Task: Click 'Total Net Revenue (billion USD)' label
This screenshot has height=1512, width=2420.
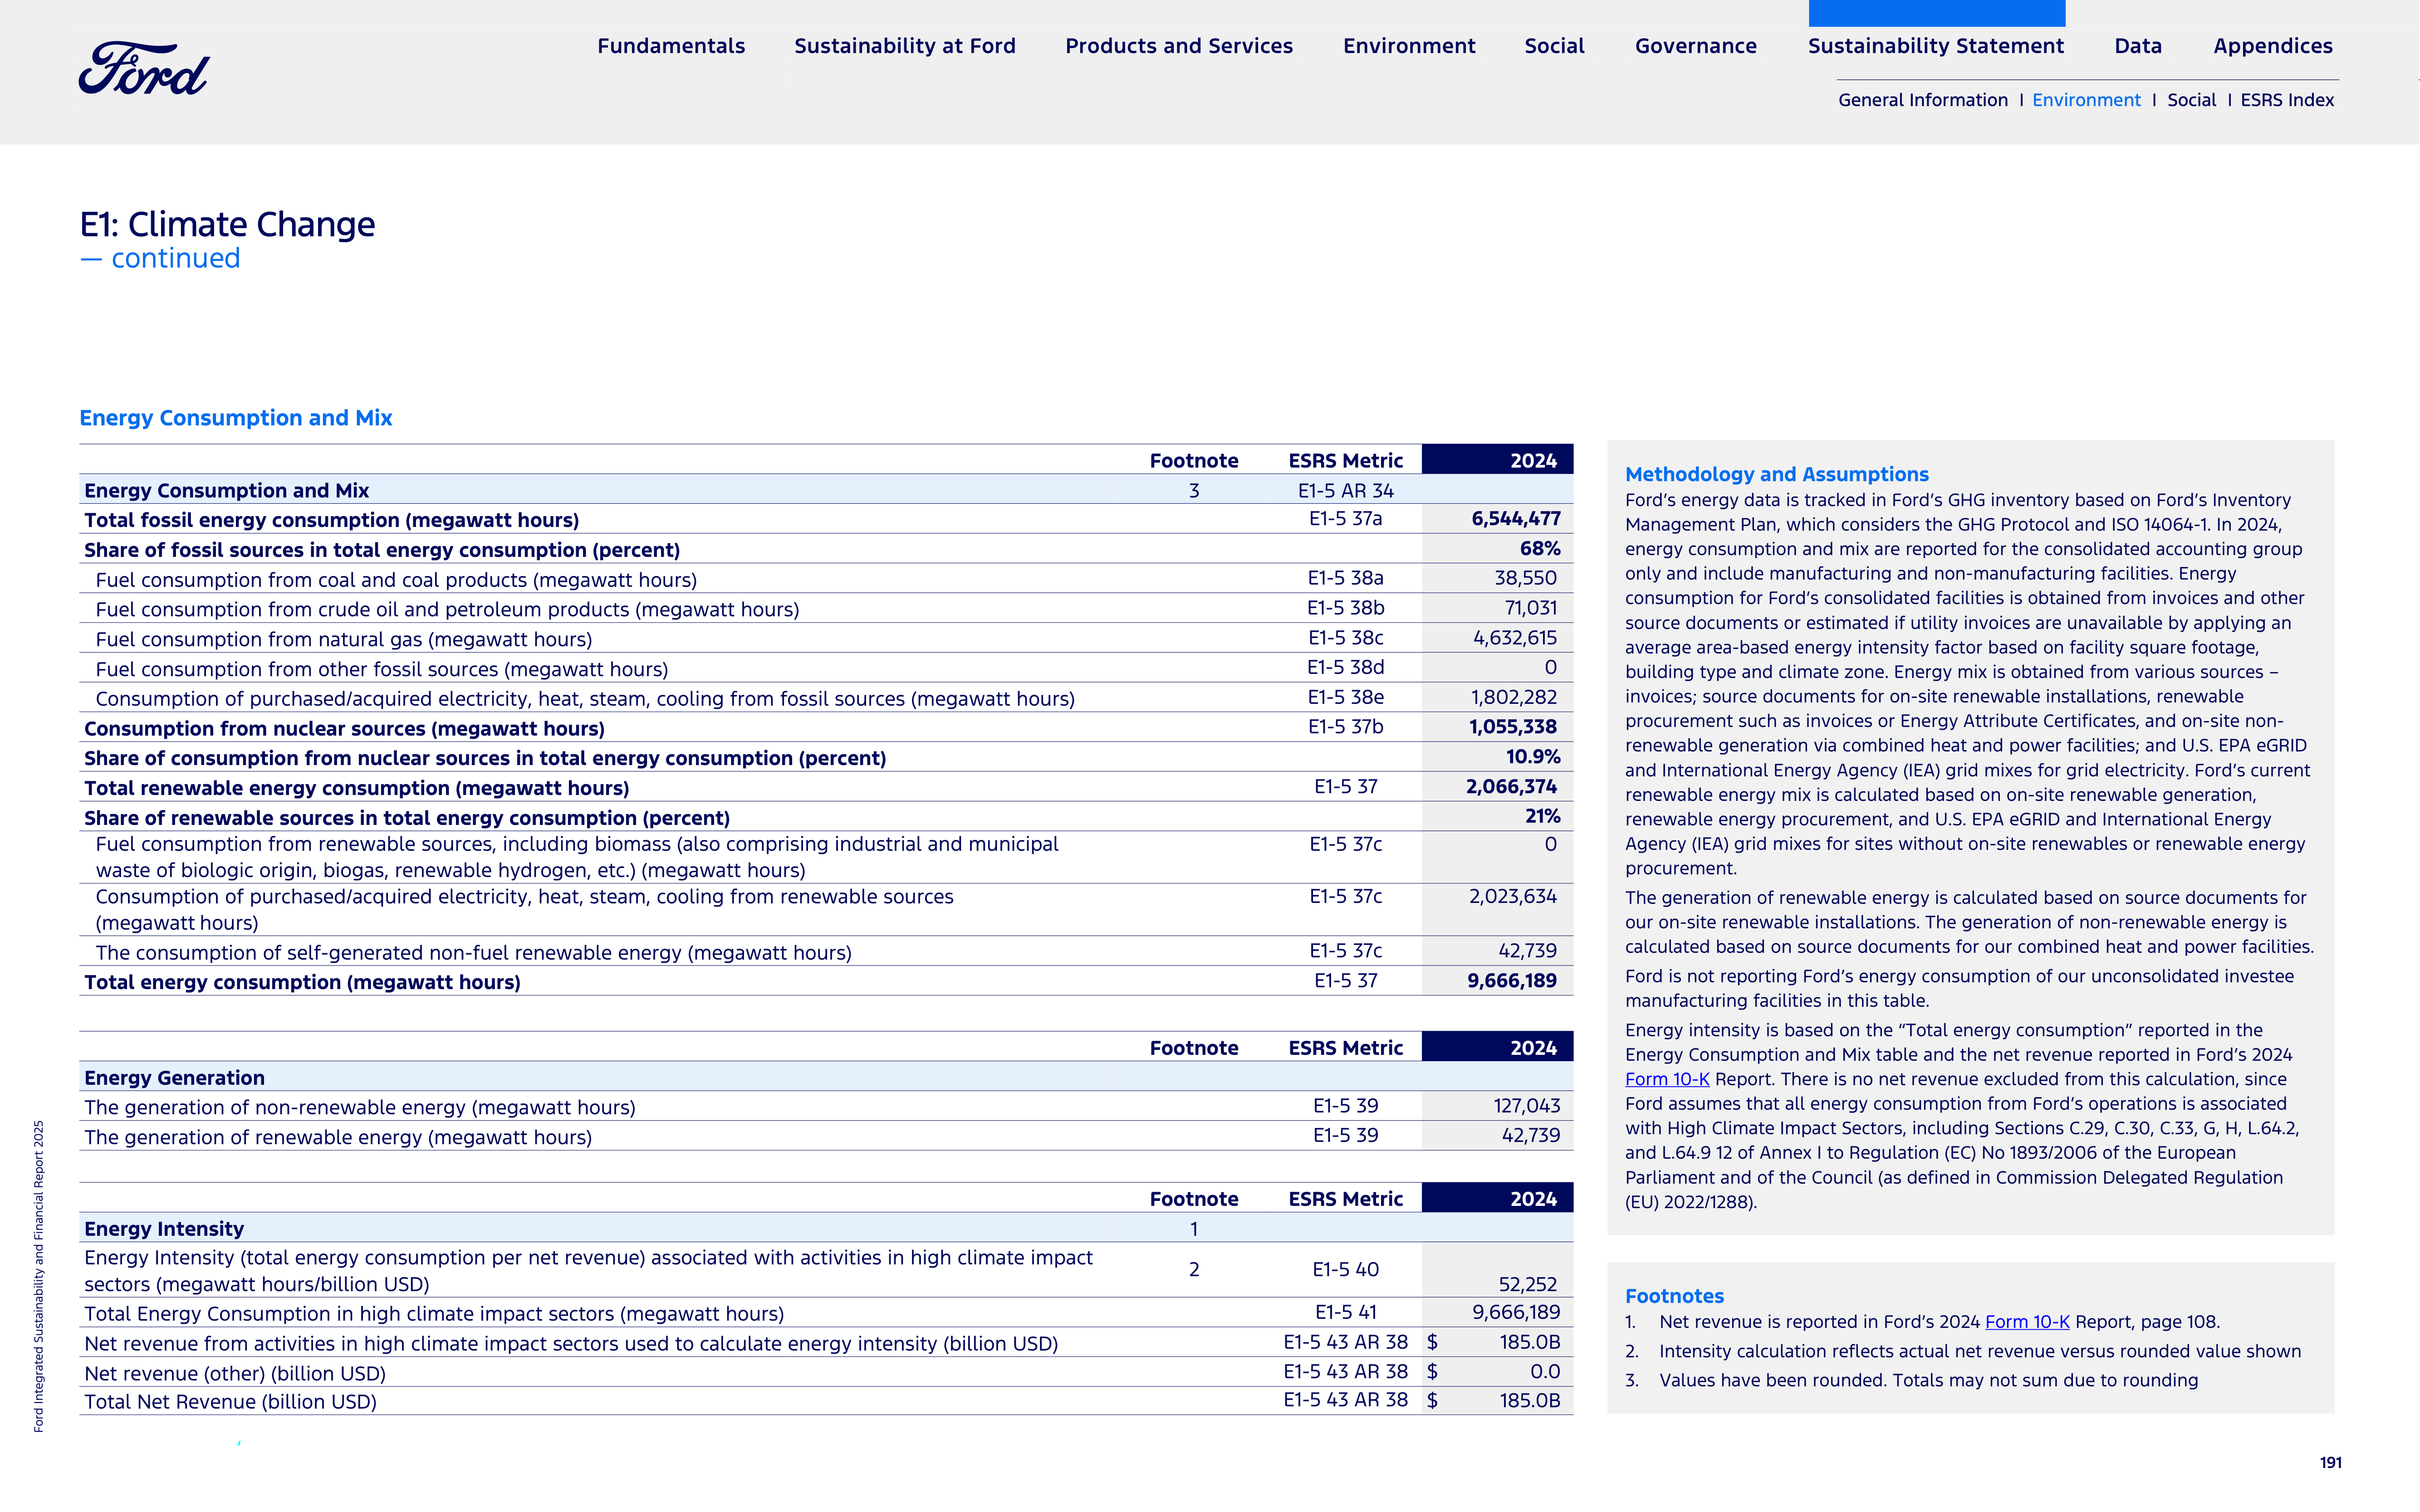Action: coord(230,1402)
